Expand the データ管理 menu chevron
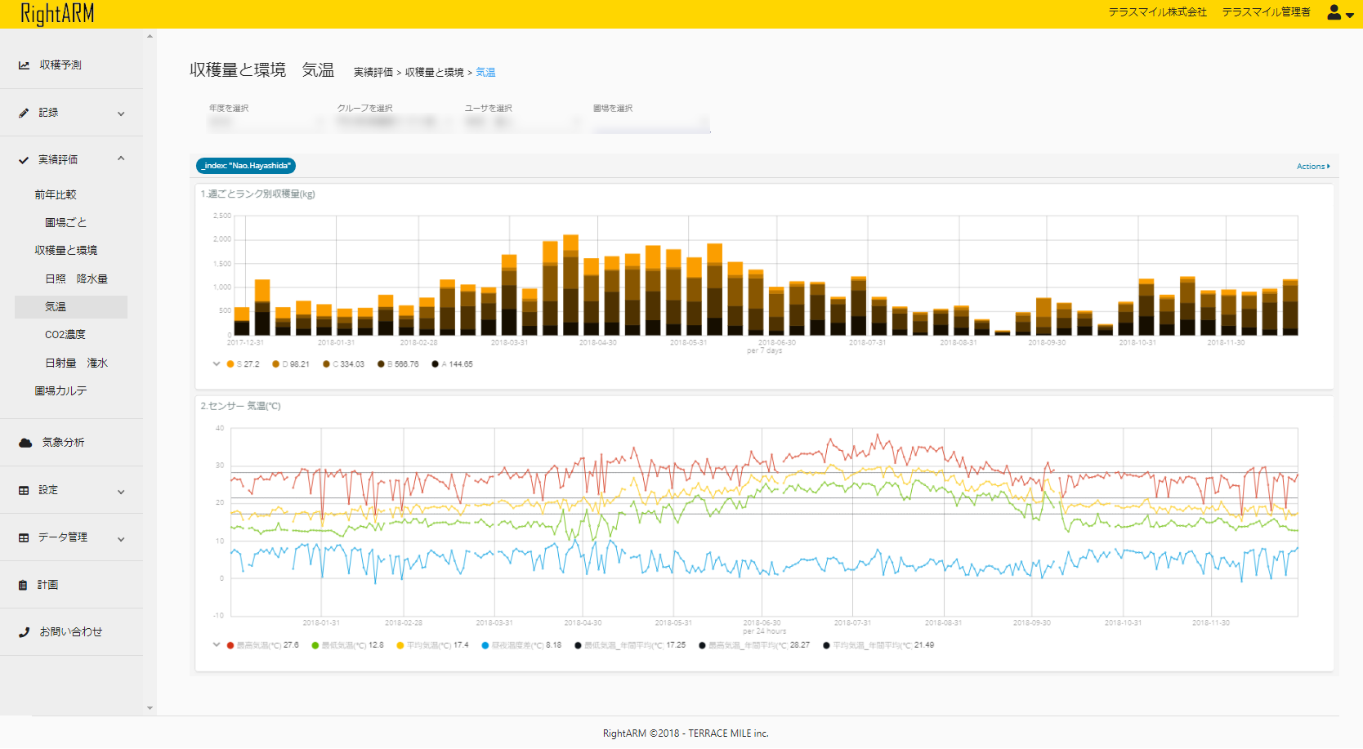 point(121,539)
